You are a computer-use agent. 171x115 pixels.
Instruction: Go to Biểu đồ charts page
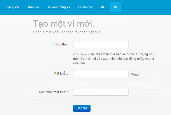[33, 7]
